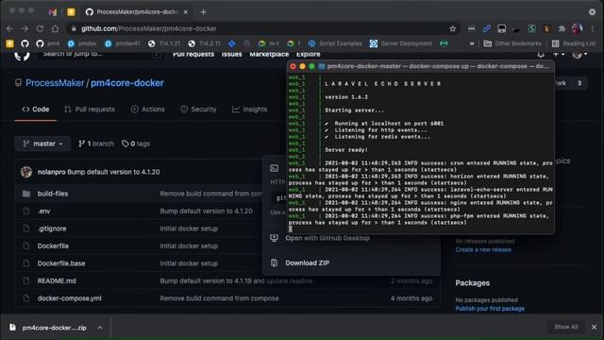This screenshot has height=340, width=604.
Task: Switch to the Security tab
Action: [x=199, y=110]
